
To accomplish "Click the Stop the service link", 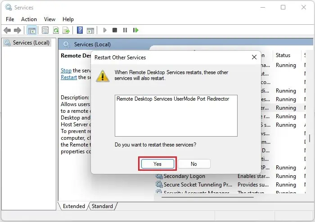I will coord(66,71).
